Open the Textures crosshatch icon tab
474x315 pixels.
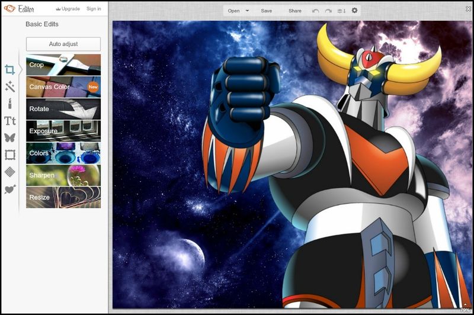(9, 172)
